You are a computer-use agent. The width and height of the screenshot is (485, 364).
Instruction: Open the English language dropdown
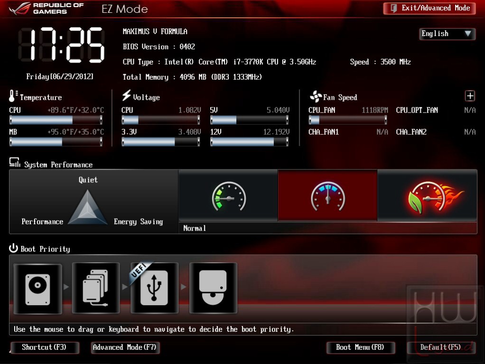[447, 33]
